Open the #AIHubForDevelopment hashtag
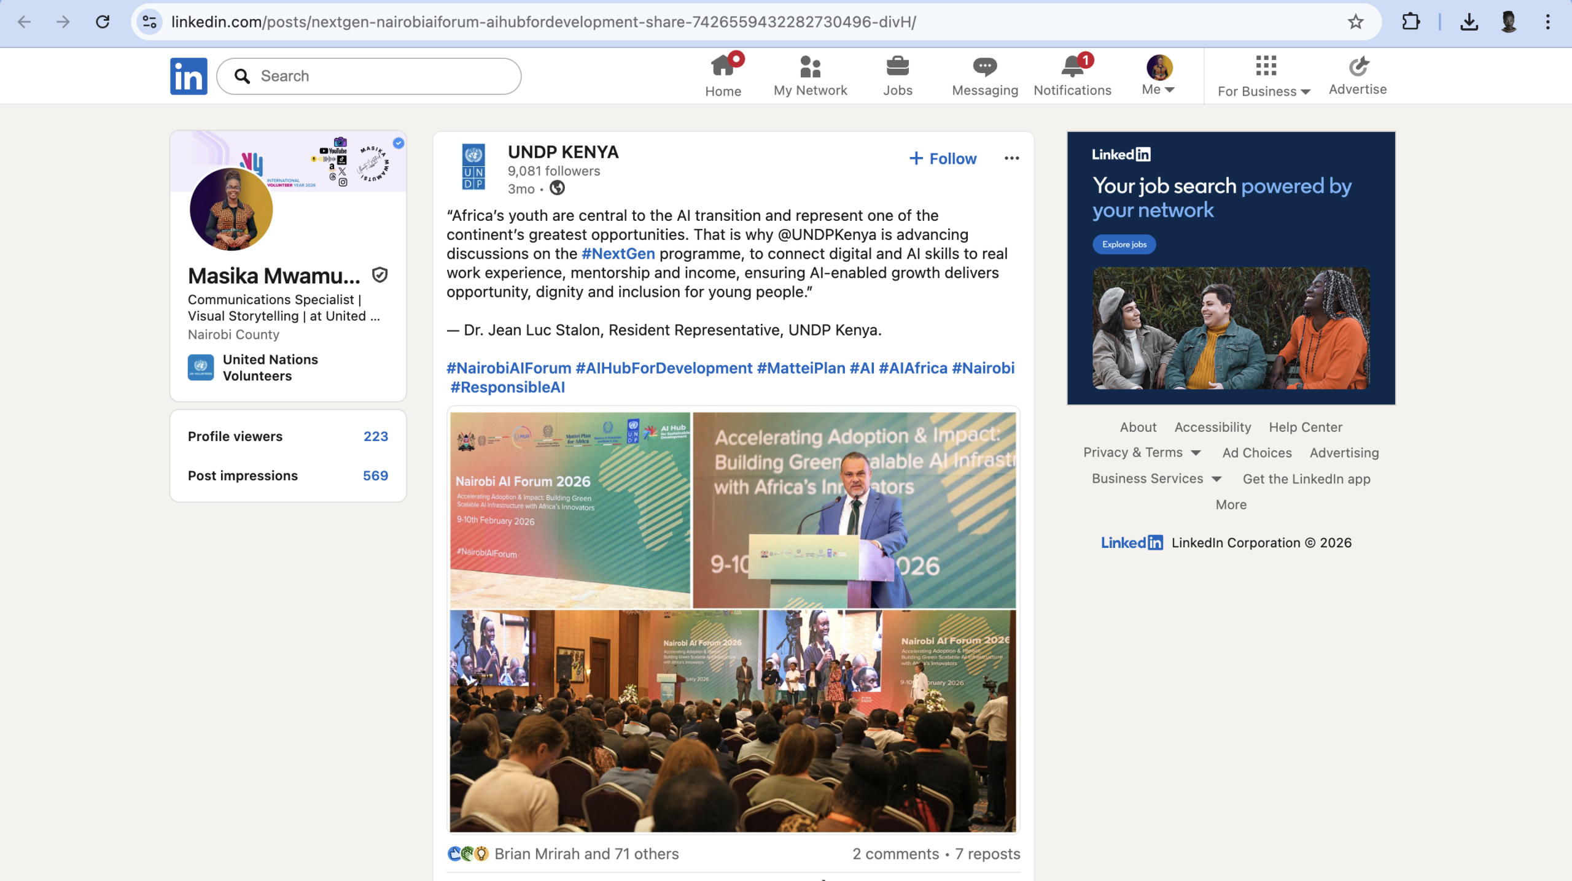 [x=664, y=368]
